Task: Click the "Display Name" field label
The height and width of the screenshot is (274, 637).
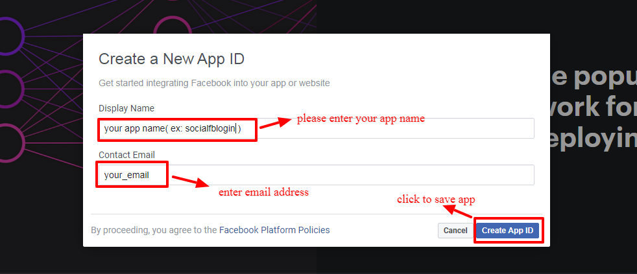Action: point(126,108)
